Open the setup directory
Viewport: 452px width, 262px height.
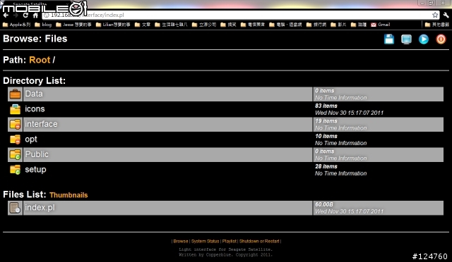pos(35,170)
